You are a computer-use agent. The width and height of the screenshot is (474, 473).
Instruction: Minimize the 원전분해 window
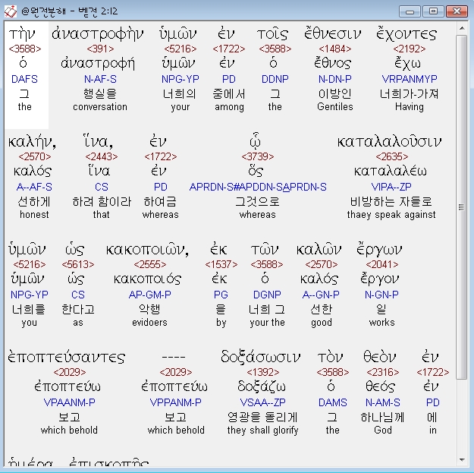tap(410, 11)
